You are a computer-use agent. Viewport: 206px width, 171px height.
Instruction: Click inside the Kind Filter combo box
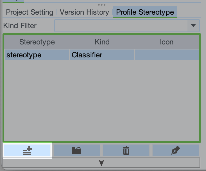click(x=121, y=26)
